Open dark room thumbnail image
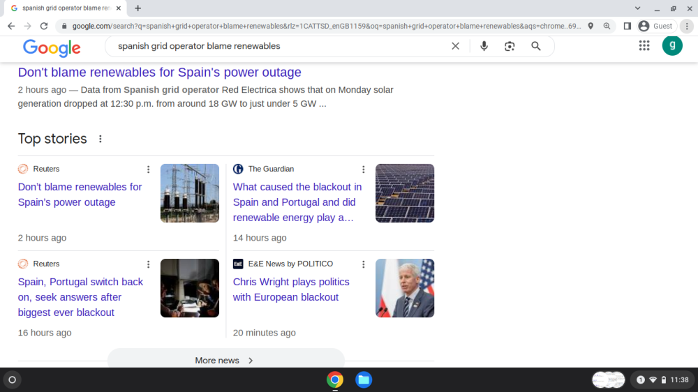The height and width of the screenshot is (392, 698). (190, 288)
